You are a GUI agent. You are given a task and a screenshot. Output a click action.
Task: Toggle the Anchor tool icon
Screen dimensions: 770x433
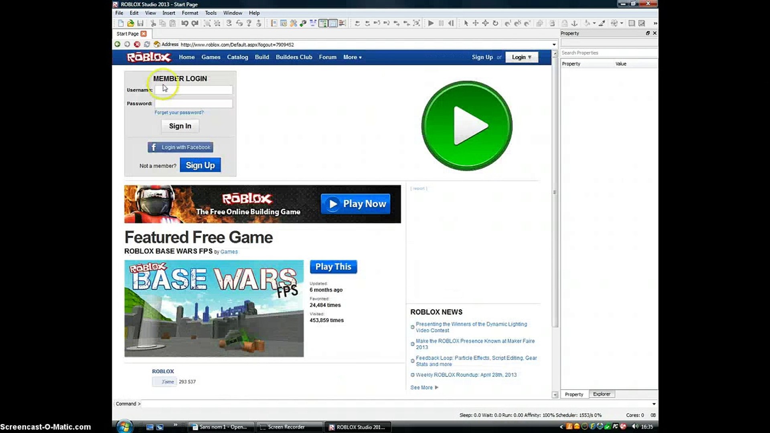pos(574,23)
